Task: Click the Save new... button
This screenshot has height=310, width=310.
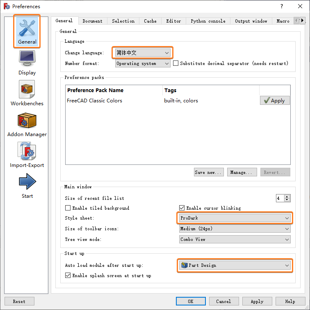Action: (x=209, y=172)
